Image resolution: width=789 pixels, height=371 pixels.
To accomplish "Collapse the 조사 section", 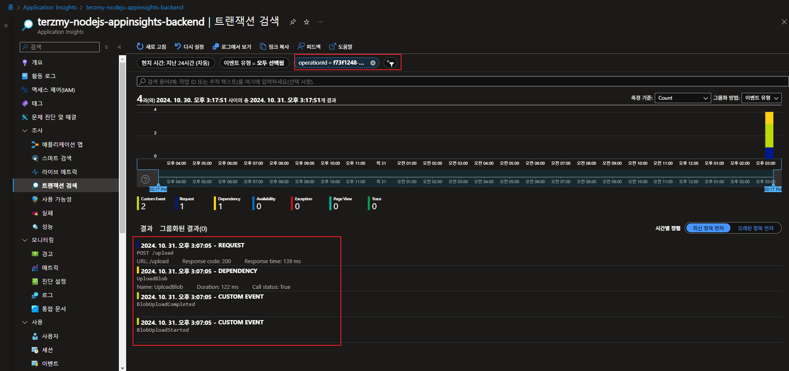I will [x=24, y=131].
